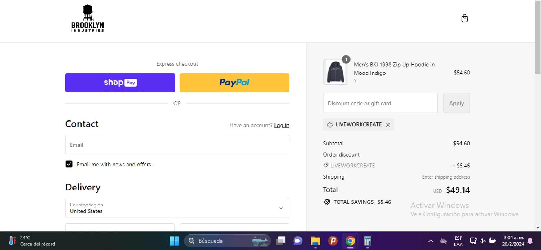Image resolution: width=541 pixels, height=250 pixels.
Task: Uncheck Email me with news and offers
Action: coord(69,164)
